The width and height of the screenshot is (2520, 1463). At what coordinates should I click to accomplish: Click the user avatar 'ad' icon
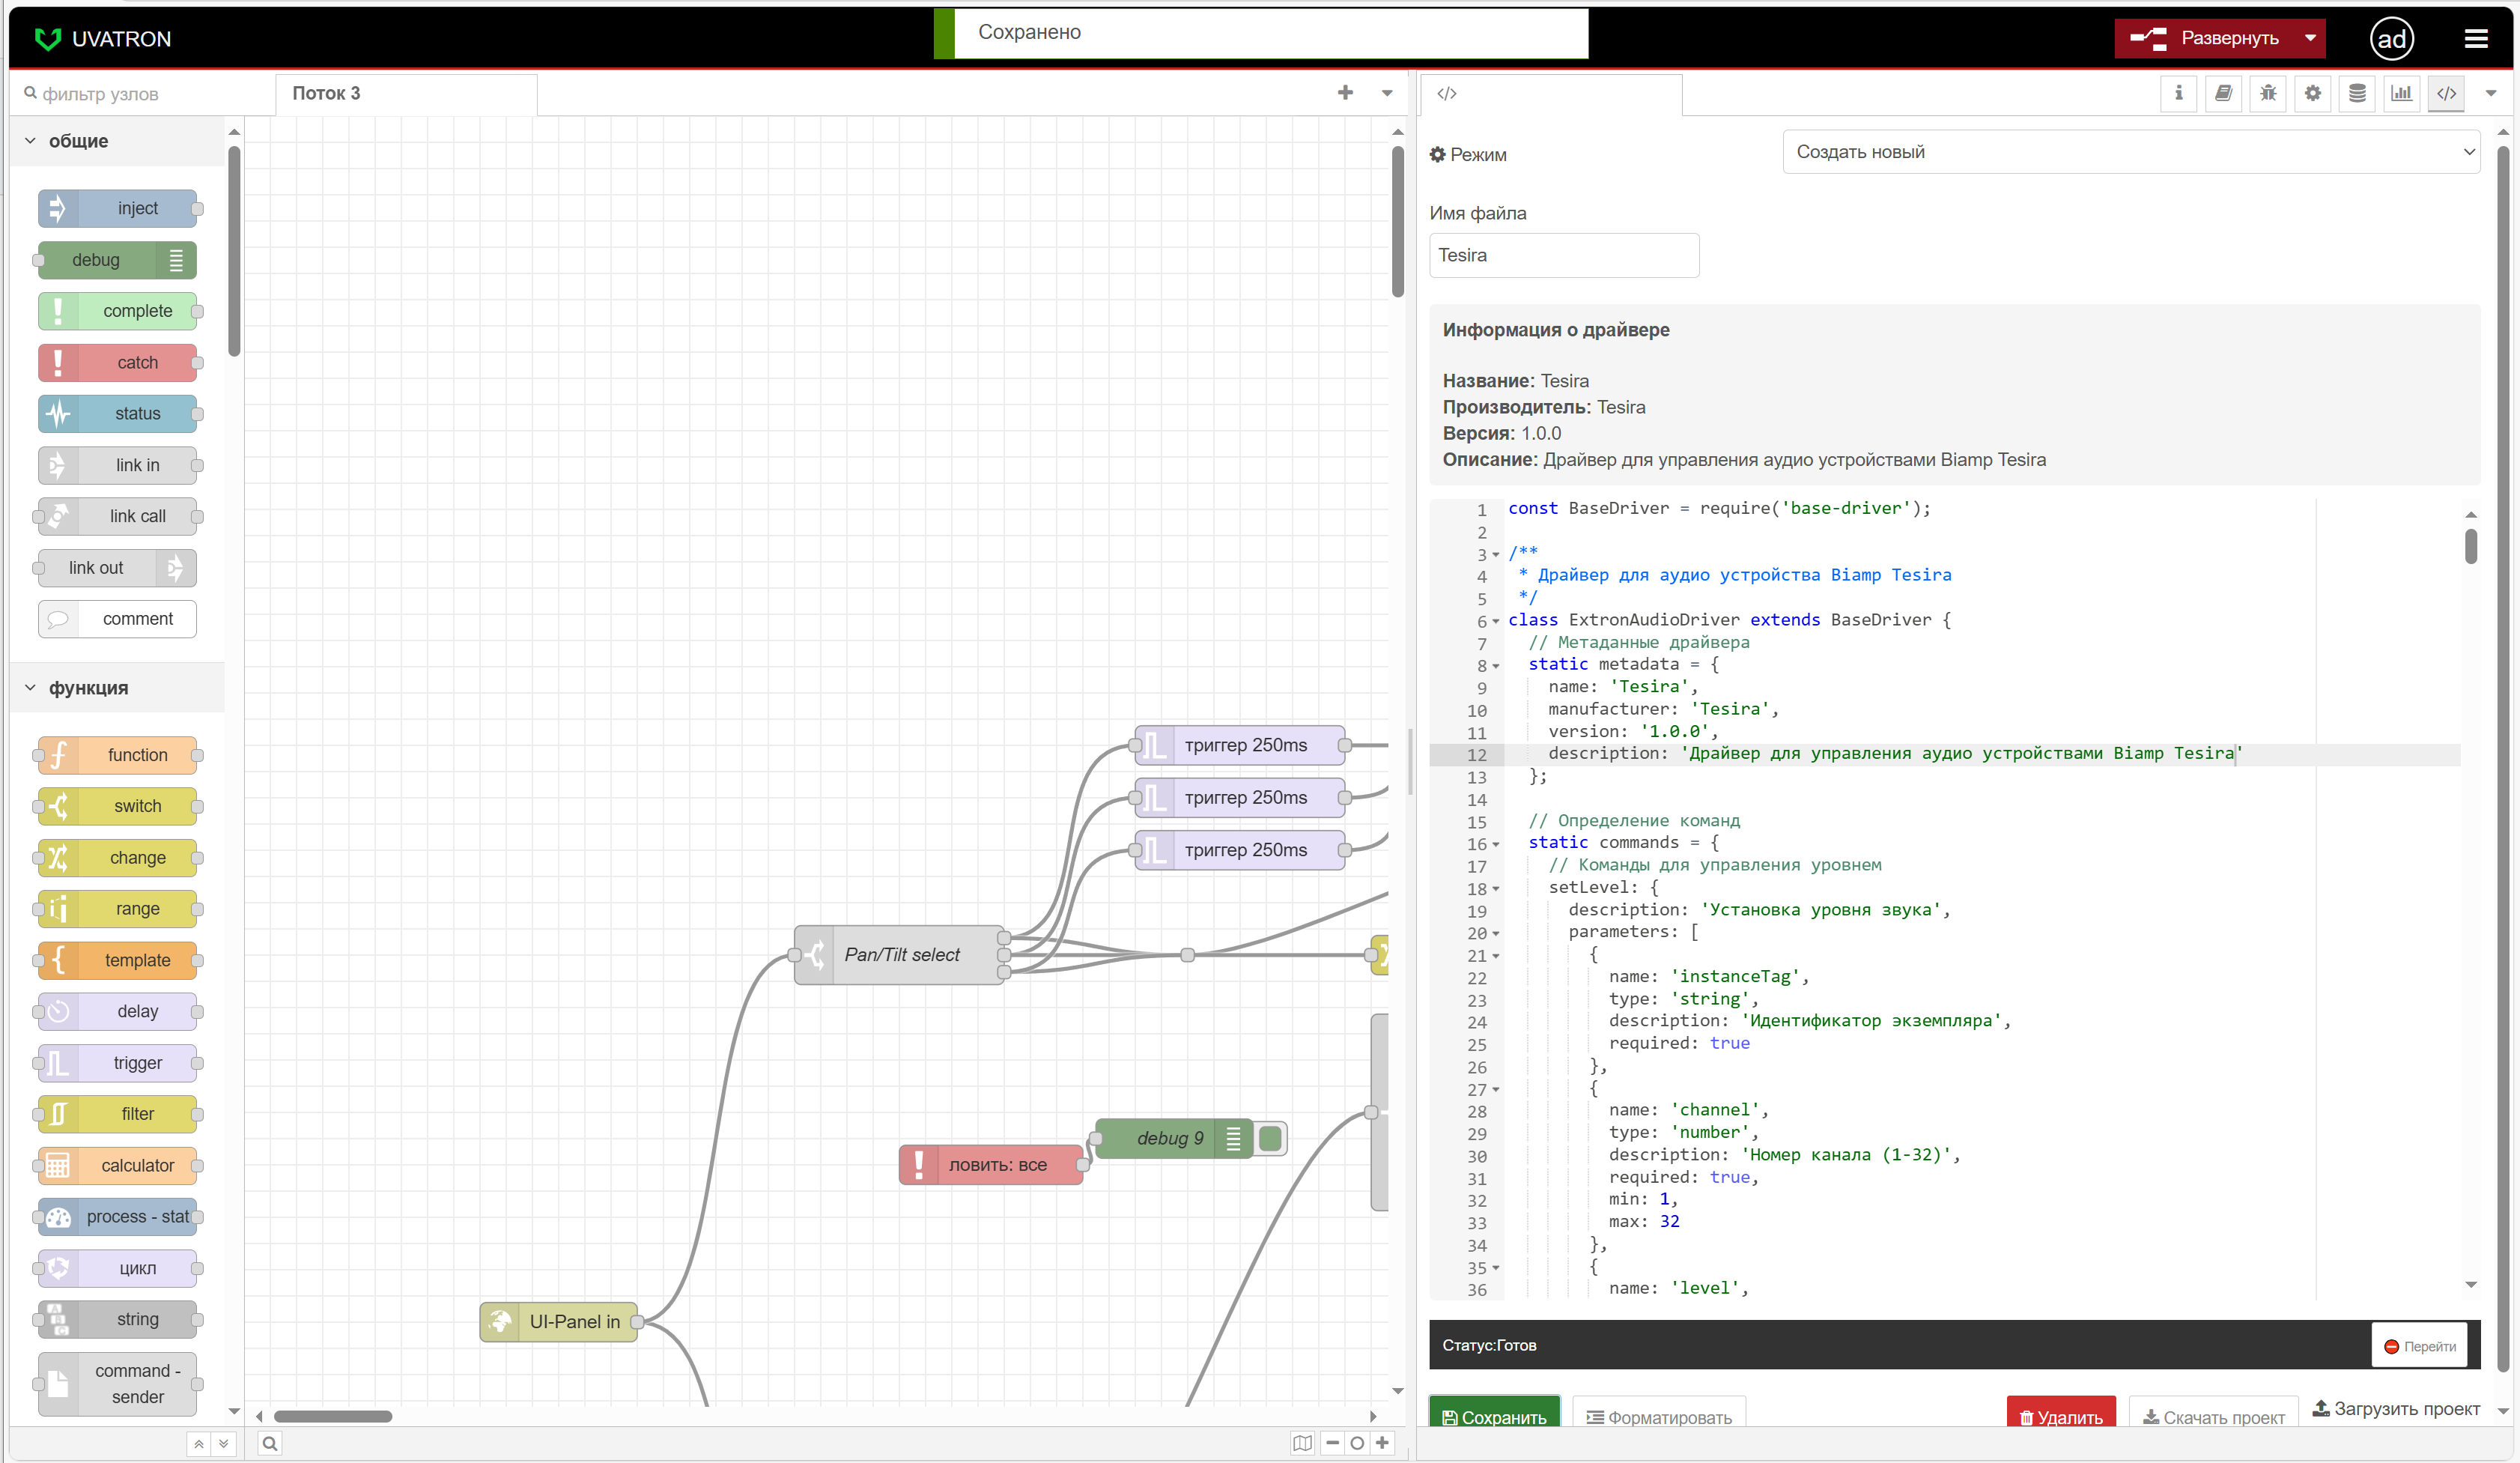(2391, 39)
